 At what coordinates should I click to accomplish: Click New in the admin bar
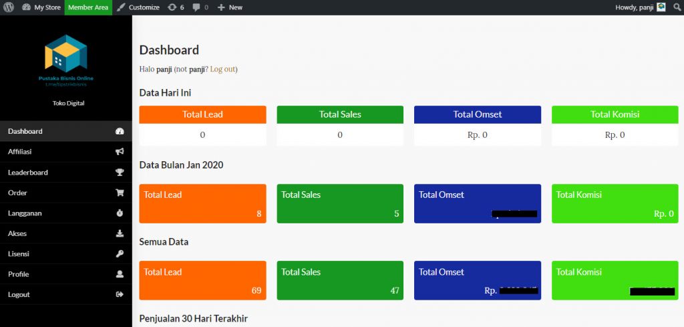[x=236, y=7]
